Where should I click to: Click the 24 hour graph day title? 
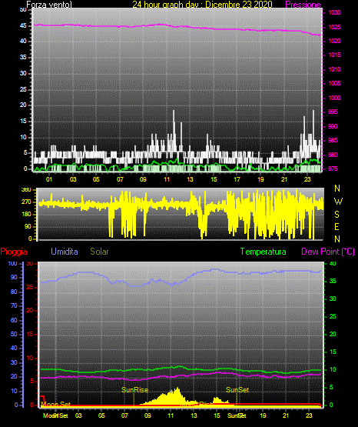point(202,5)
